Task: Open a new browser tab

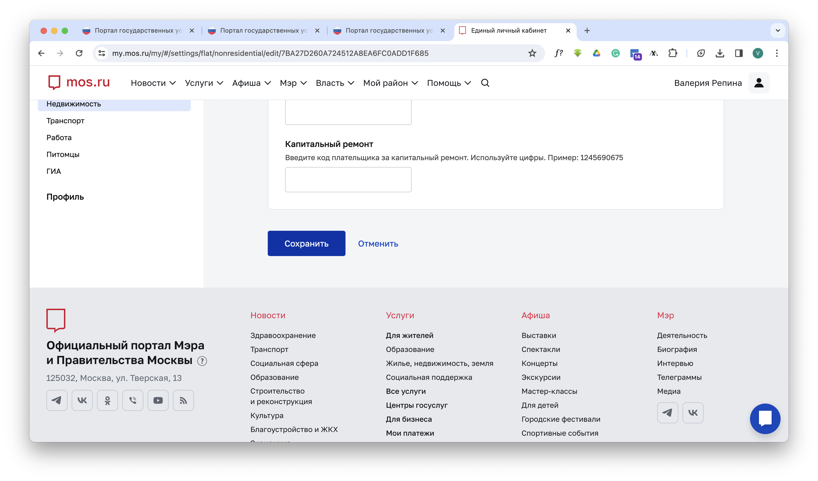Action: (587, 31)
